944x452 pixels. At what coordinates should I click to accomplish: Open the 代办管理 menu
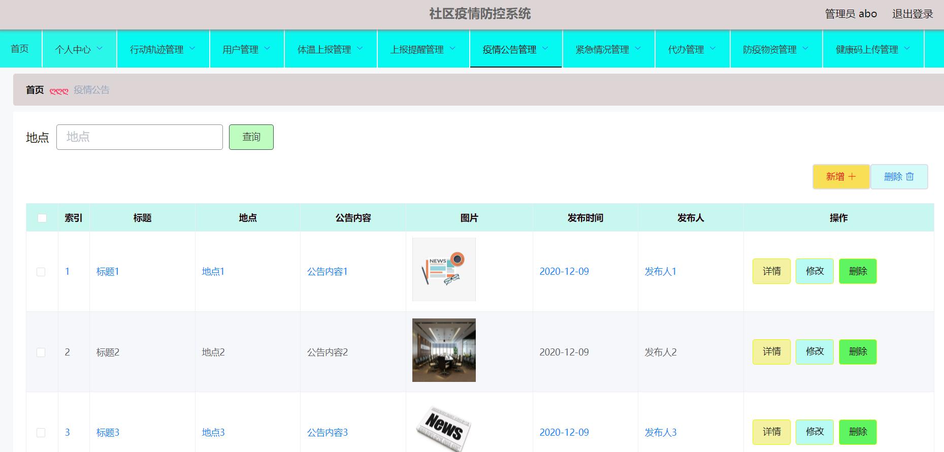(x=693, y=49)
